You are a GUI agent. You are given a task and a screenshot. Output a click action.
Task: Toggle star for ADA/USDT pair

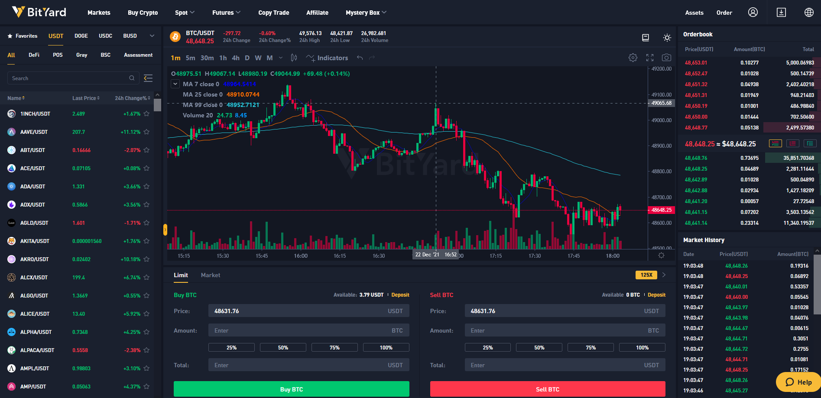pyautogui.click(x=146, y=187)
